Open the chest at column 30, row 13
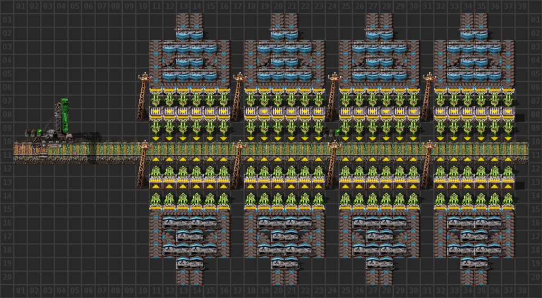Viewport: 542px width, 298px height. click(x=413, y=183)
